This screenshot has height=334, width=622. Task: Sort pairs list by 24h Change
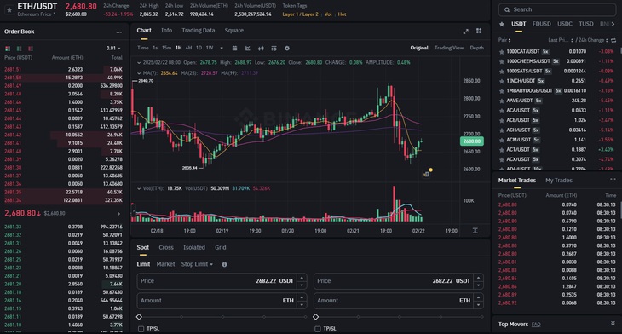point(593,40)
